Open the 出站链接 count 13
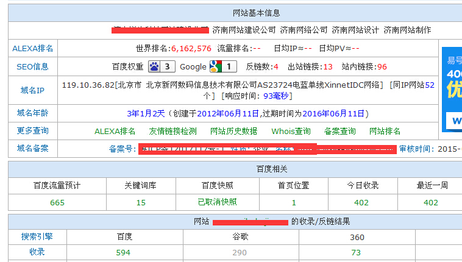 tap(327, 66)
